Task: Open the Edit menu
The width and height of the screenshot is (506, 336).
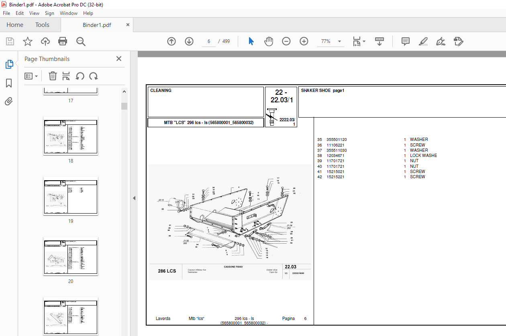Action: pyautogui.click(x=20, y=13)
